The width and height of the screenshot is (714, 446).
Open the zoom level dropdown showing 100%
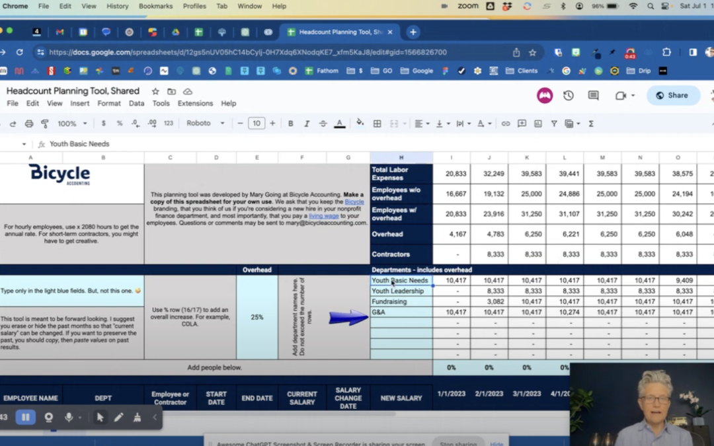[x=71, y=124]
